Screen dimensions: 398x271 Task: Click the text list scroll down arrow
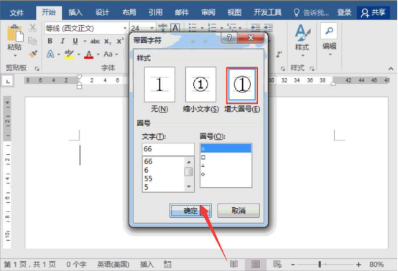189,186
